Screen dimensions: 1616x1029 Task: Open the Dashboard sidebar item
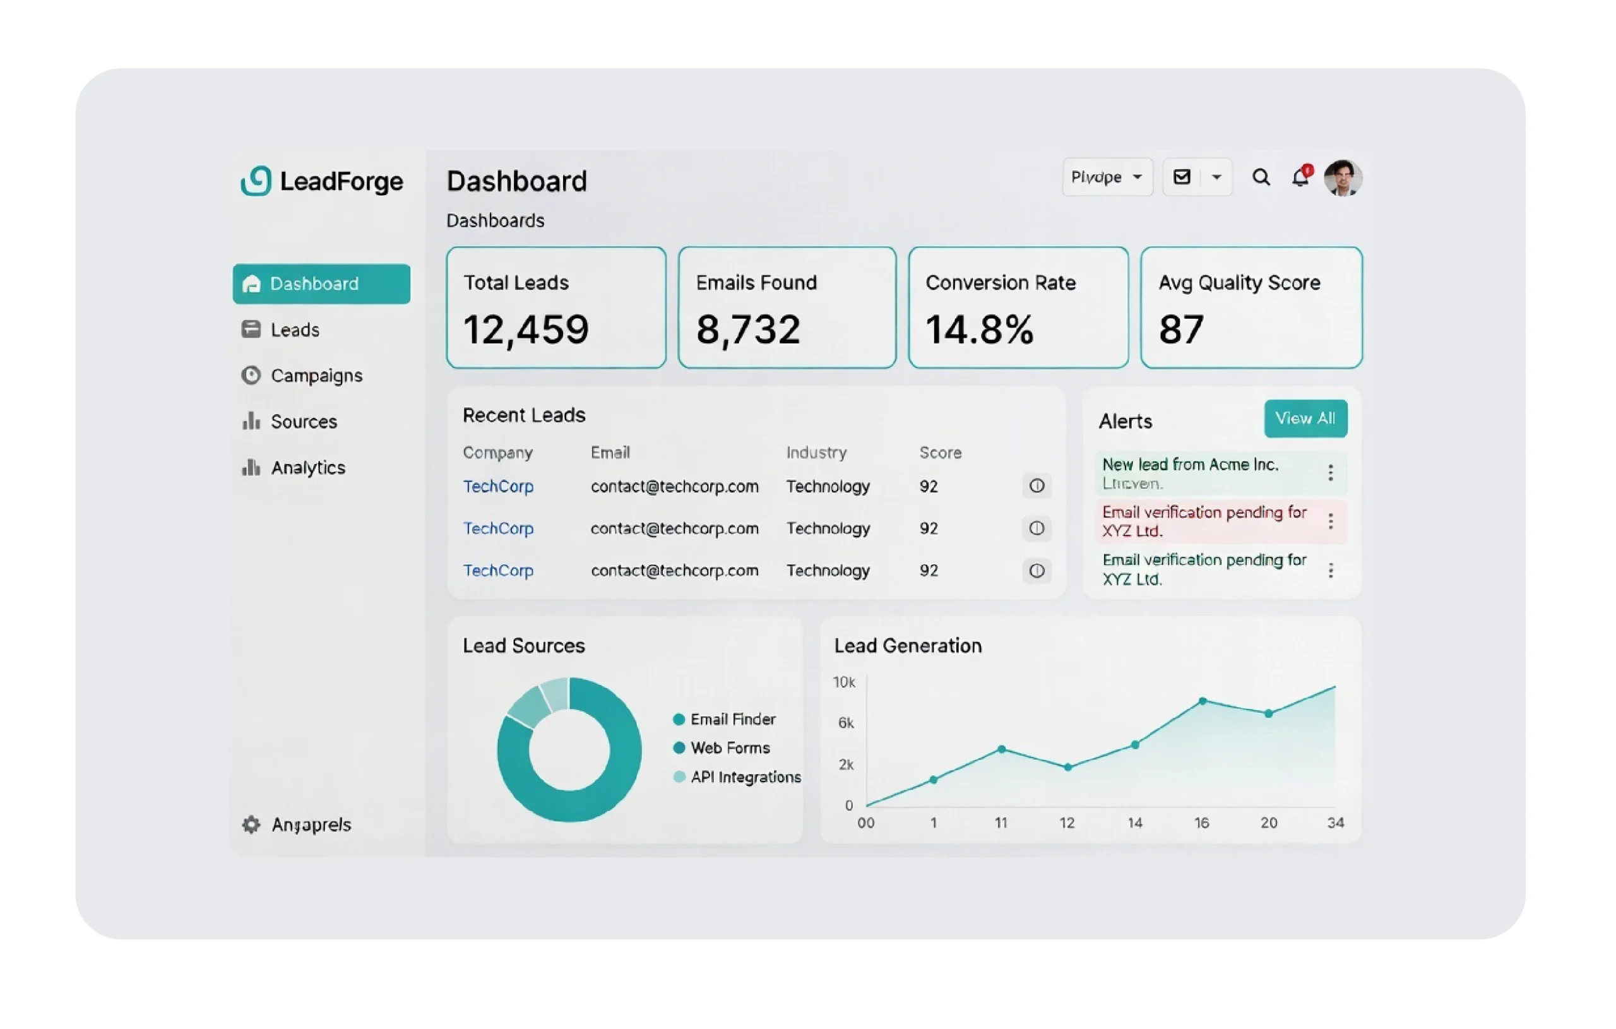pyautogui.click(x=321, y=284)
